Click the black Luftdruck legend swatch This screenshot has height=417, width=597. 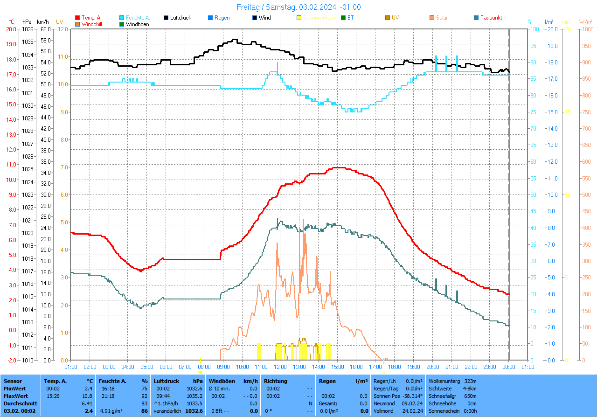click(x=166, y=18)
